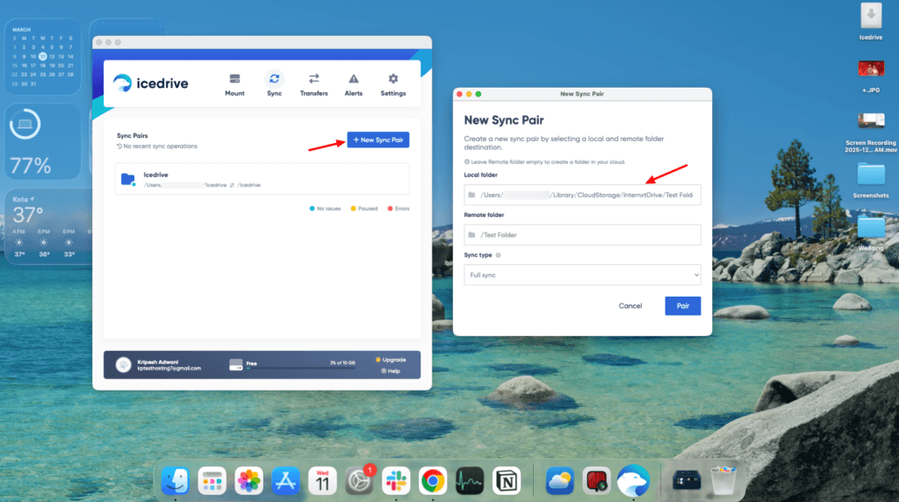This screenshot has height=502, width=899.
Task: Click the icedrive logo
Action: pos(150,83)
